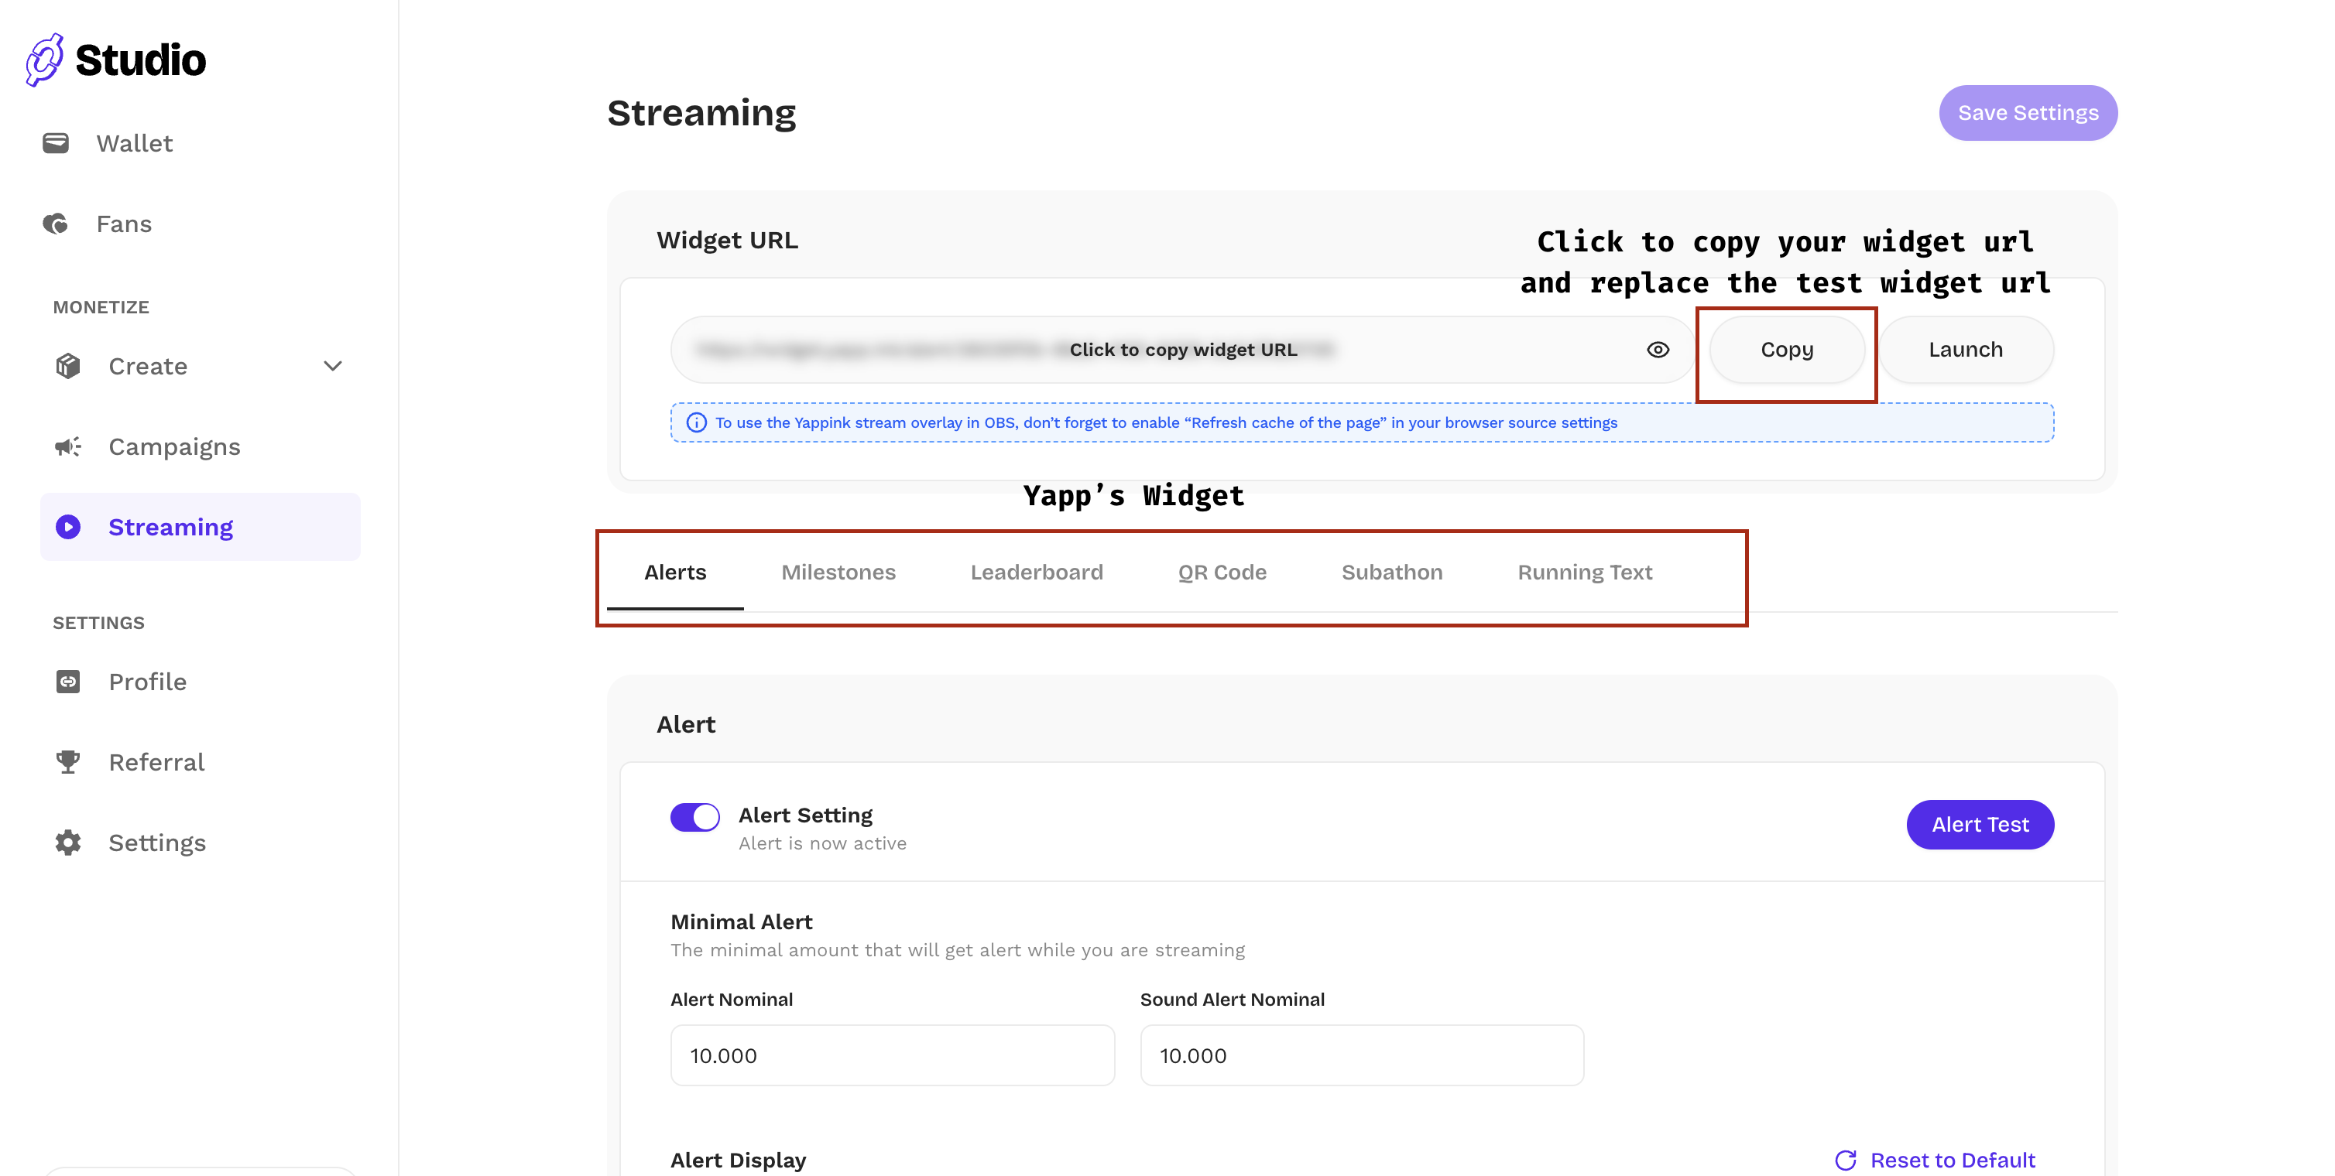Focus the Alert Nominal input field
Viewport: 2335px width, 1176px height.
892,1055
